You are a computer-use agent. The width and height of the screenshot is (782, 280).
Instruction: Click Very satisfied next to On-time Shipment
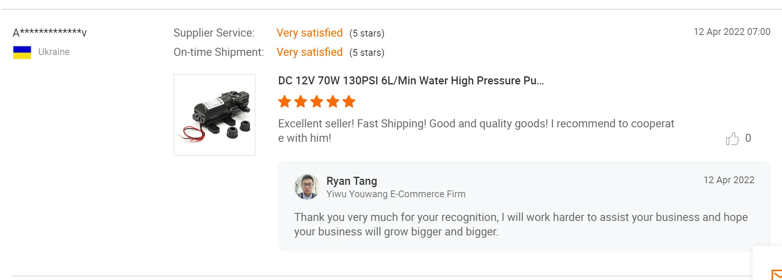point(309,52)
